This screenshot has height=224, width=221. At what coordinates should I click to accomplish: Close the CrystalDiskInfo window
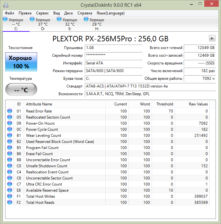click(x=212, y=4)
